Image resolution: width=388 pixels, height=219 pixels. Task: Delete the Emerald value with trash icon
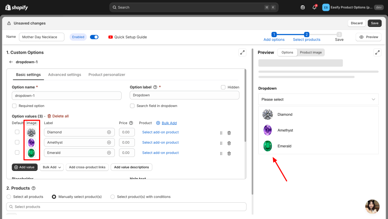point(229,153)
